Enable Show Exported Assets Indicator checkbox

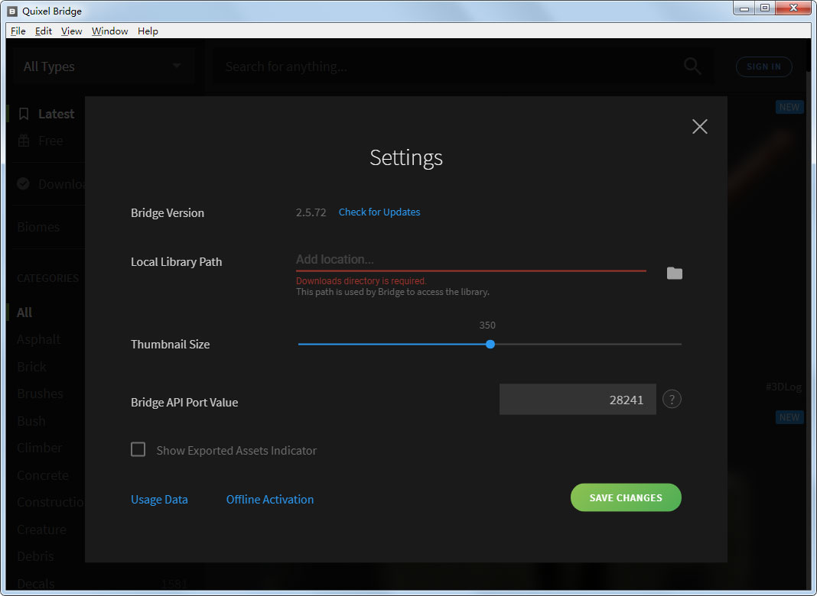click(x=138, y=449)
